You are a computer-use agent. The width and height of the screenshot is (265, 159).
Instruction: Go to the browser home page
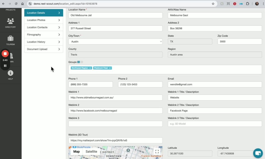pos(23,4)
